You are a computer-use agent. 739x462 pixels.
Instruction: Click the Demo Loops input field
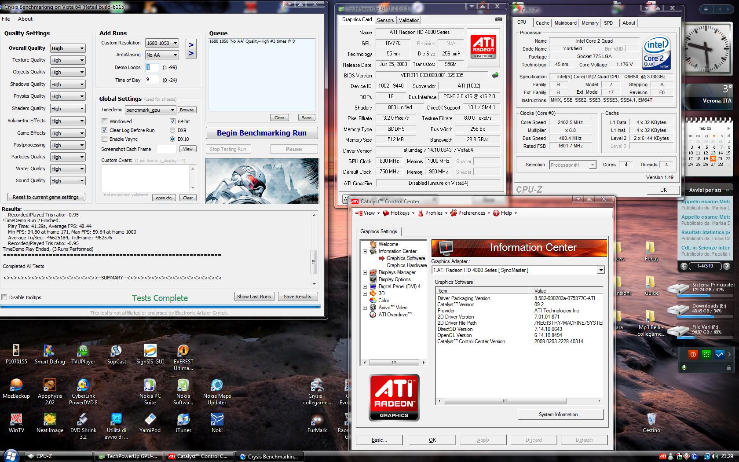tap(152, 67)
